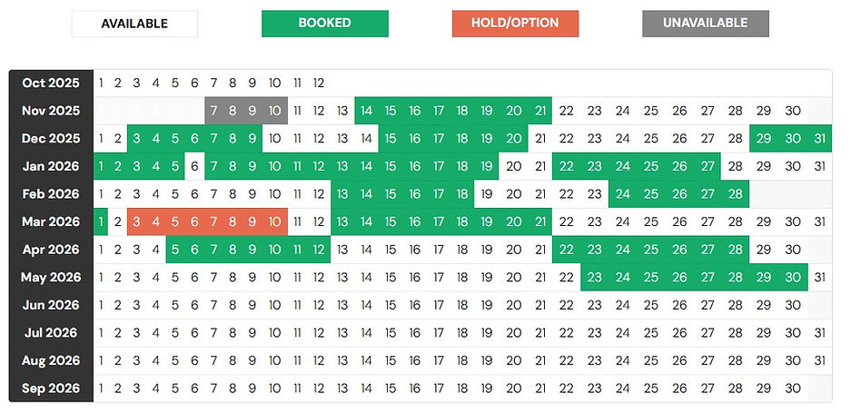
Task: Choose available April 29 date
Action: click(x=764, y=250)
